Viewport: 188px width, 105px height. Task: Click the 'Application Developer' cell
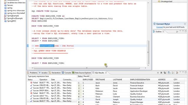coord(139,91)
